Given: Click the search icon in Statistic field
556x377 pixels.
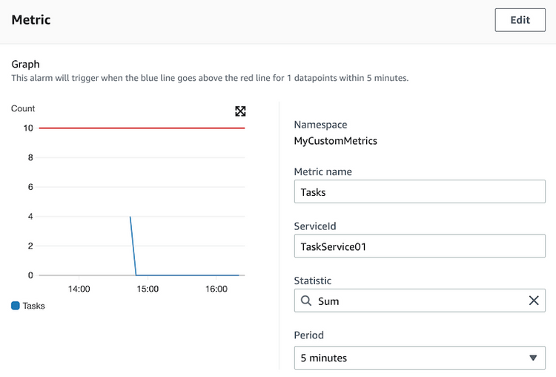Looking at the screenshot, I should (306, 301).
